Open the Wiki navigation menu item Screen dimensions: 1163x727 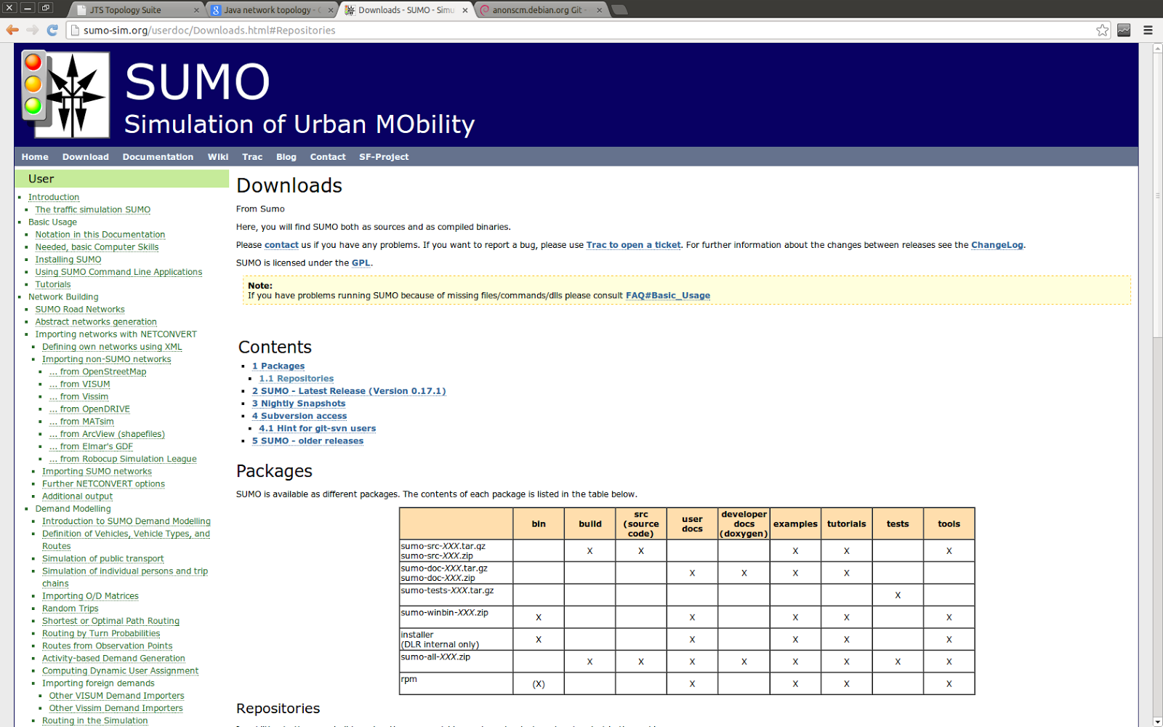[x=217, y=156]
